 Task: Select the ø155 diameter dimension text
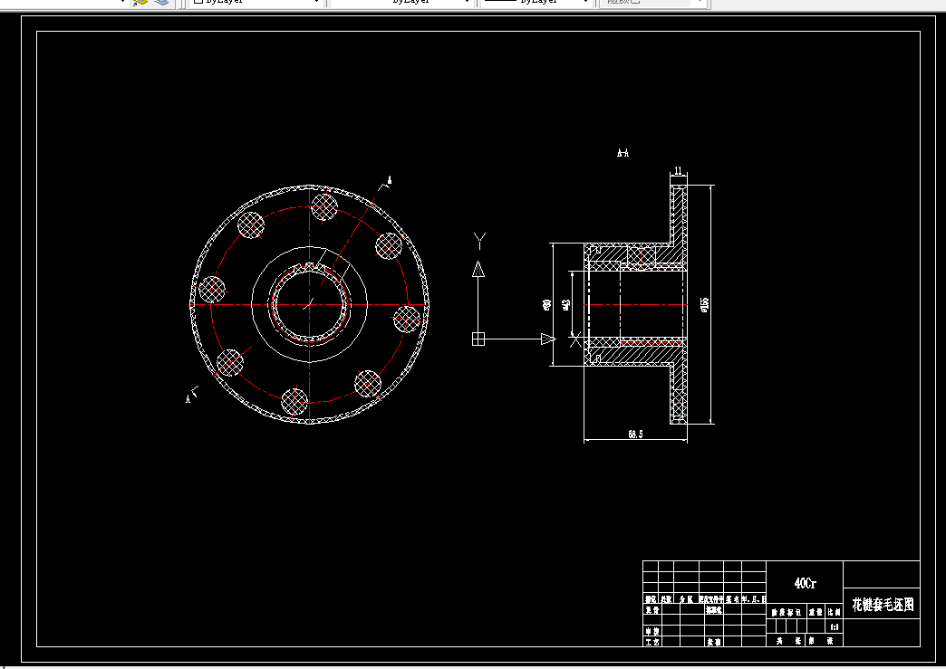(705, 304)
